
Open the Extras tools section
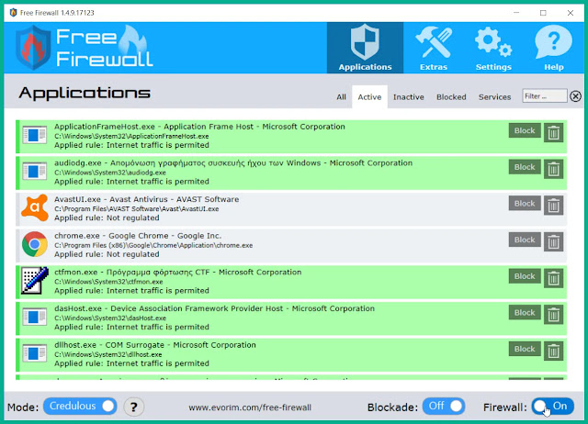tap(434, 48)
